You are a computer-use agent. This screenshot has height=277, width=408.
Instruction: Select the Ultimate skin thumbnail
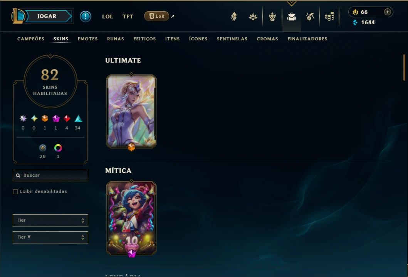pyautogui.click(x=131, y=111)
